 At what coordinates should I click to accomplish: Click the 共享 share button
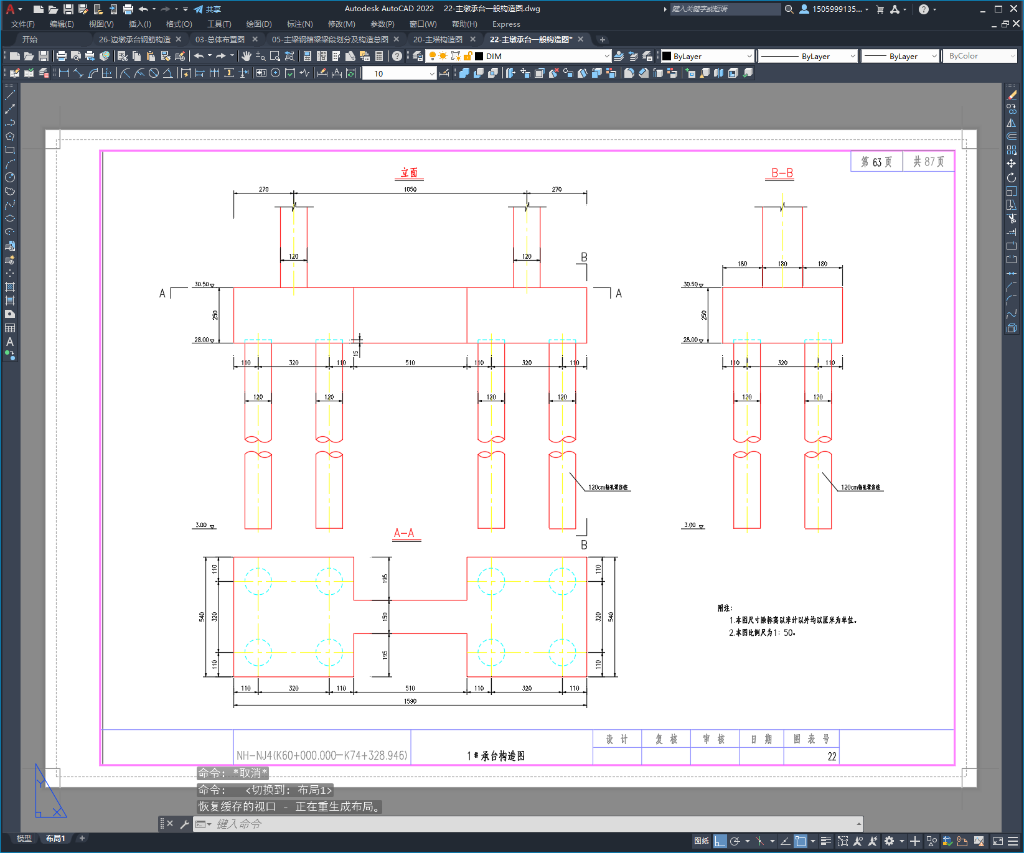click(x=208, y=9)
